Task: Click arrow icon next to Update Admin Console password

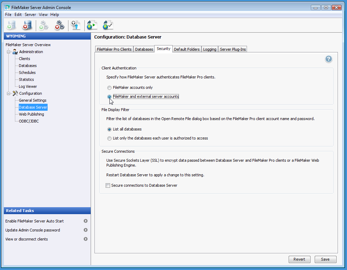Action: pyautogui.click(x=85, y=230)
